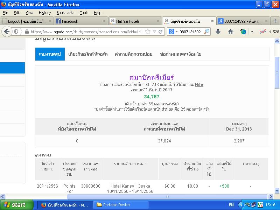Open the dropdown arrow next to globe addon
Image resolution: width=280 pixels, height=210 pixels.
pos(252,31)
